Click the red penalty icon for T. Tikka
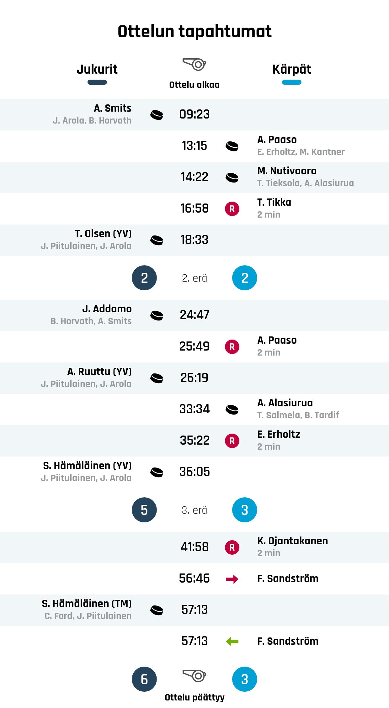This screenshot has height=708, width=389. 232,209
